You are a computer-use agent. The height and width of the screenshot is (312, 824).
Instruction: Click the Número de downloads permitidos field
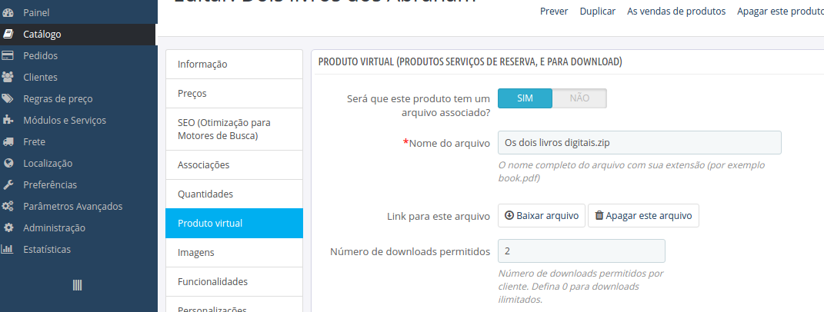click(x=581, y=251)
